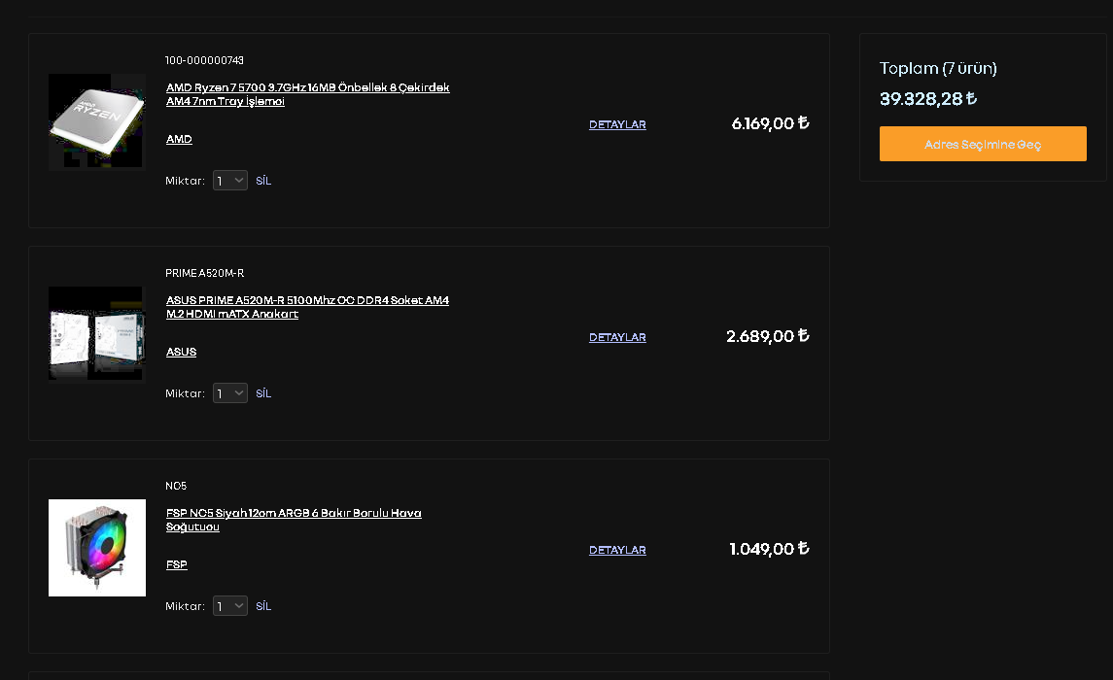The width and height of the screenshot is (1113, 680).
Task: View DETAYLAR for ASUS PRIME A520M-R
Action: (617, 337)
